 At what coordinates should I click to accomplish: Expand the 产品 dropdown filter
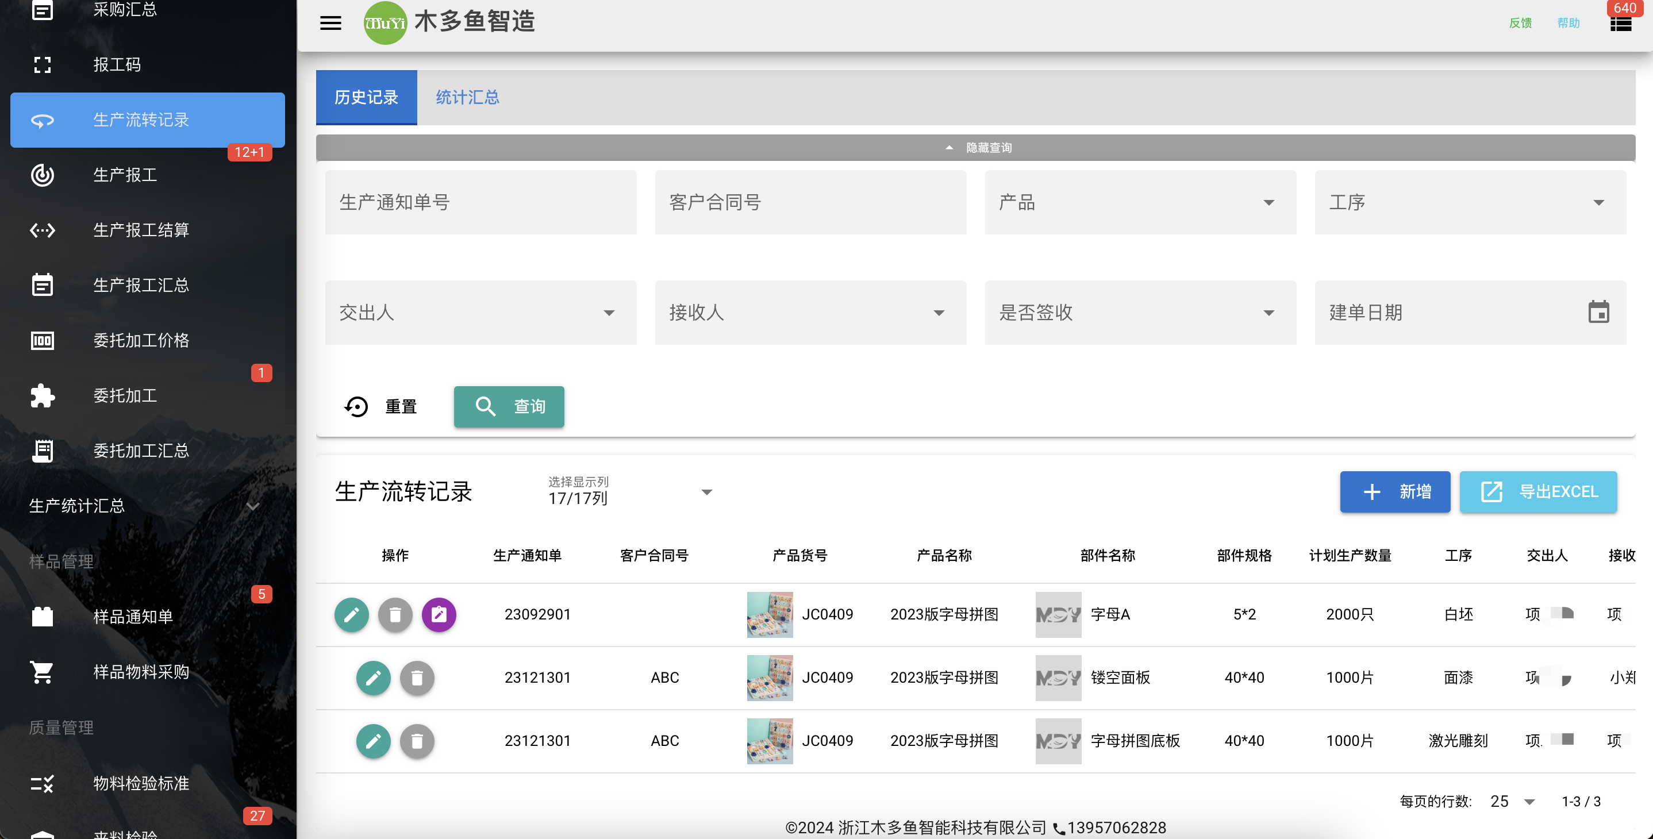click(1140, 202)
